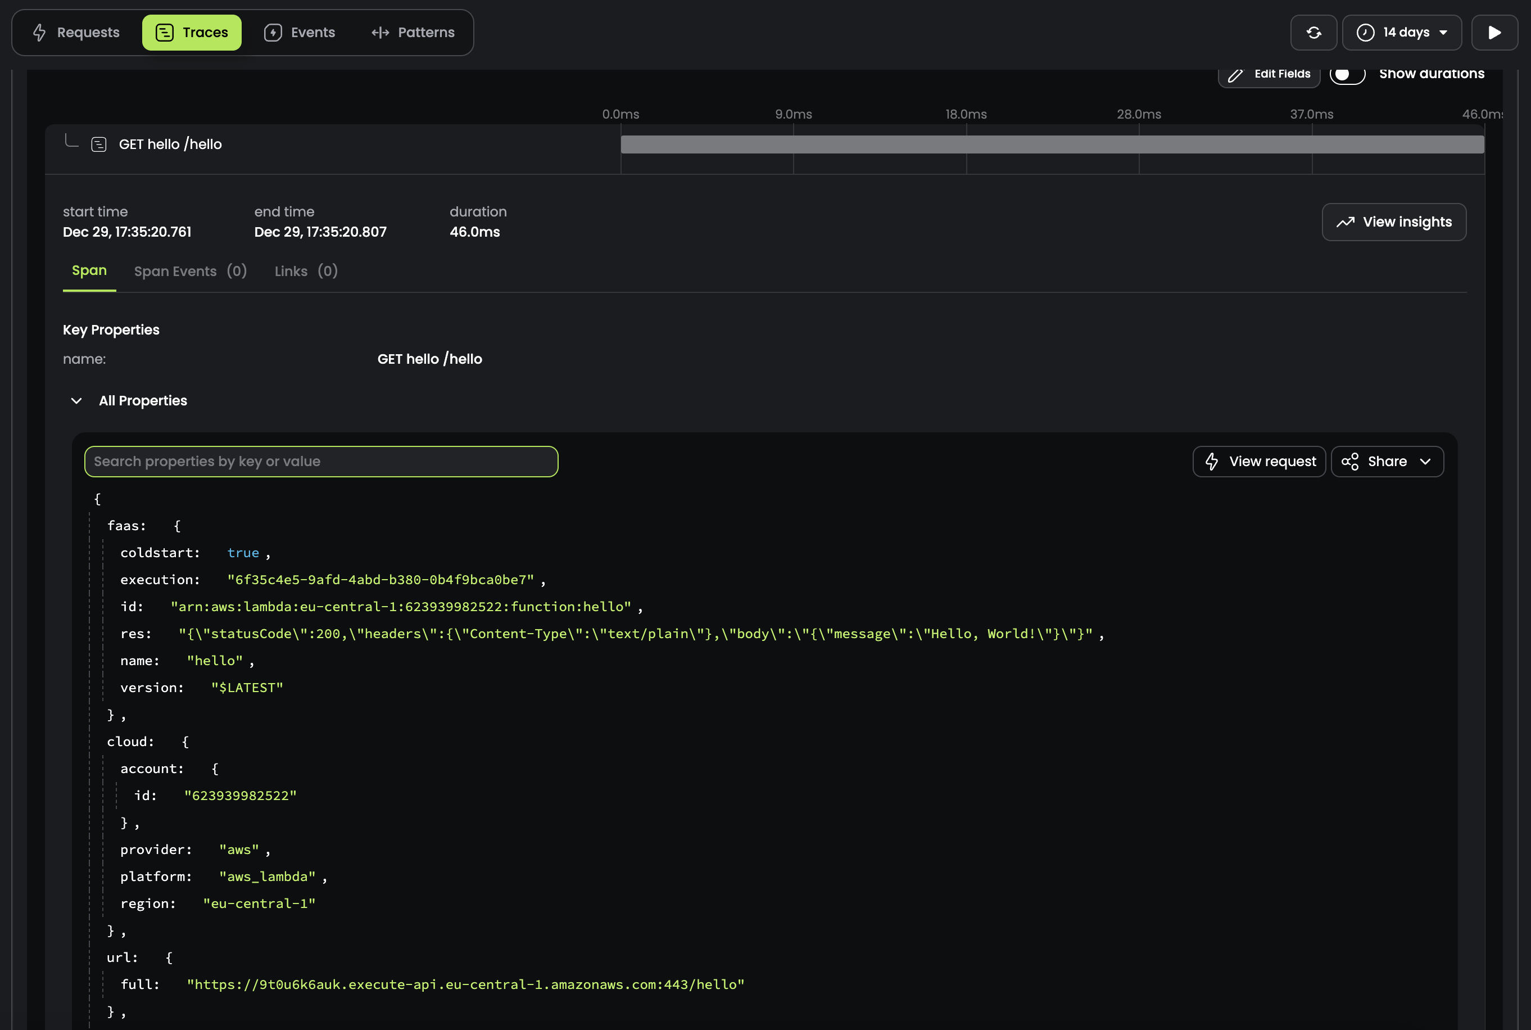Image resolution: width=1531 pixels, height=1030 pixels.
Task: Focus the search properties input field
Action: 321,461
